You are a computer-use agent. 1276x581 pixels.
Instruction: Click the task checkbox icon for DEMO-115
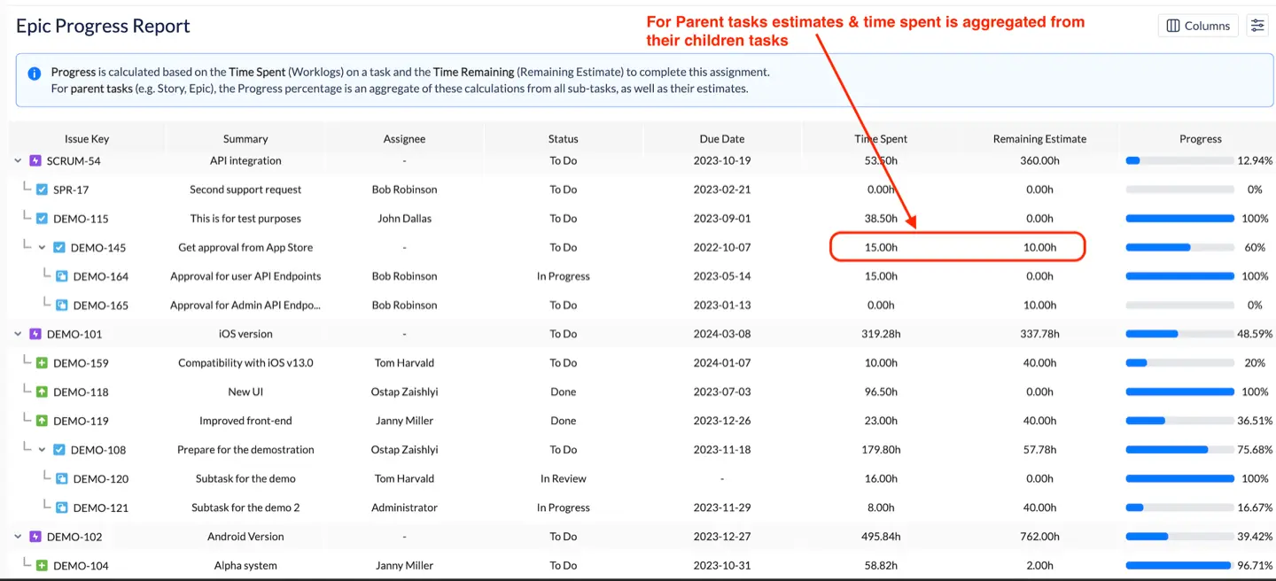42,219
